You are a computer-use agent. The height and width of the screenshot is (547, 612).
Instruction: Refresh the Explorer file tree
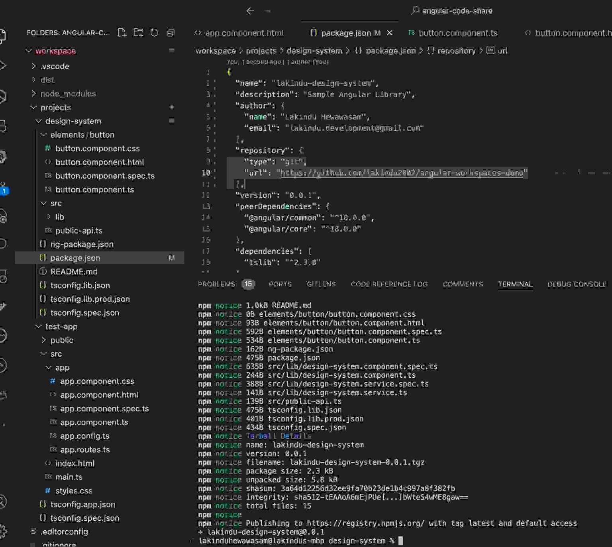pyautogui.click(x=155, y=33)
